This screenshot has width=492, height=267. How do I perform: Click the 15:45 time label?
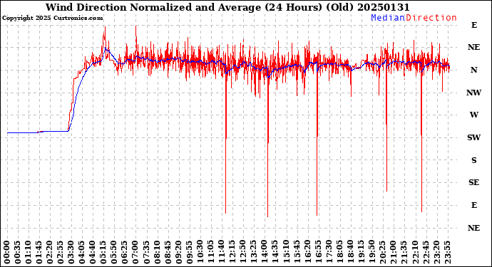coord(297,253)
